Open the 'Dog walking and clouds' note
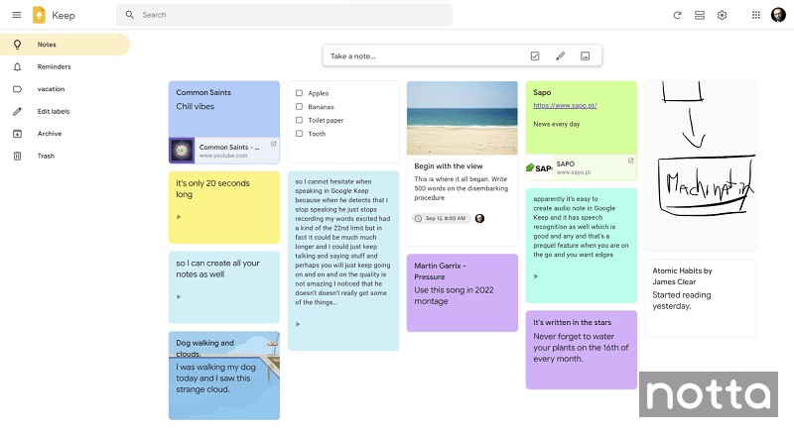This screenshot has height=433, width=794. (224, 376)
